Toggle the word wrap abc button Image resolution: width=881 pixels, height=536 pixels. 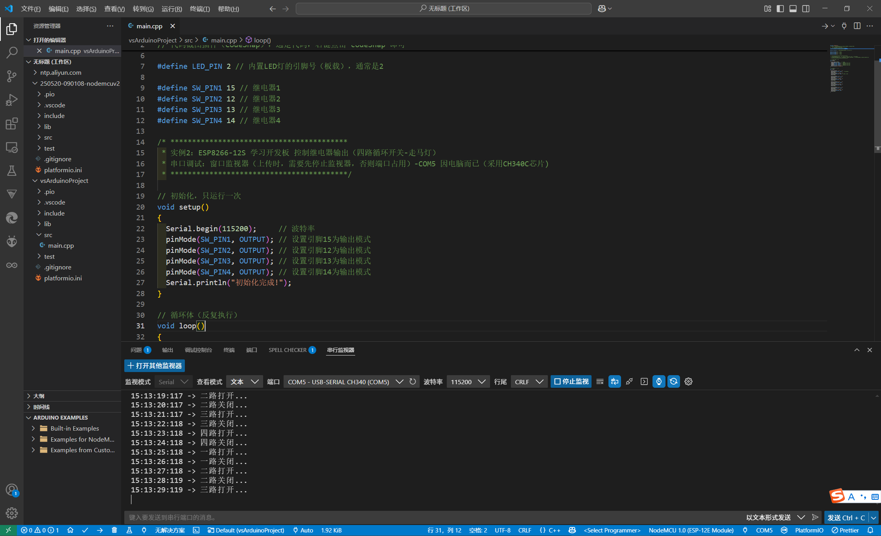pos(615,381)
